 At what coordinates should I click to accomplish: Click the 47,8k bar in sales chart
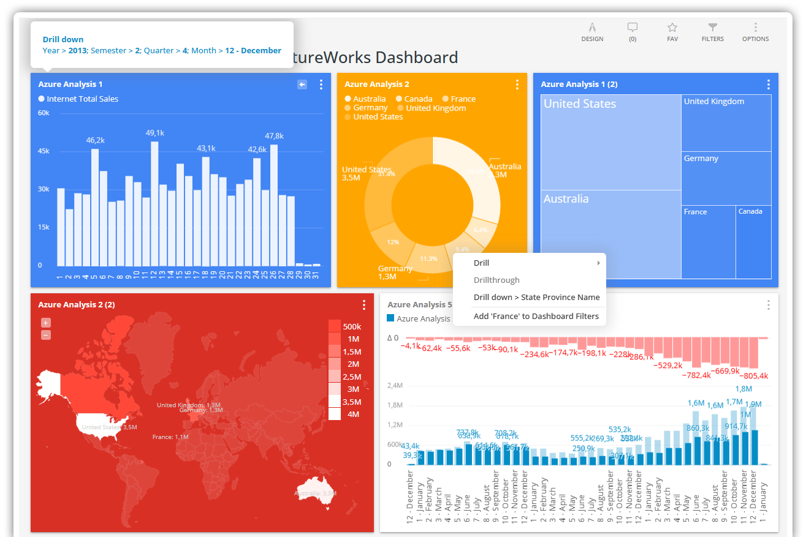click(274, 206)
